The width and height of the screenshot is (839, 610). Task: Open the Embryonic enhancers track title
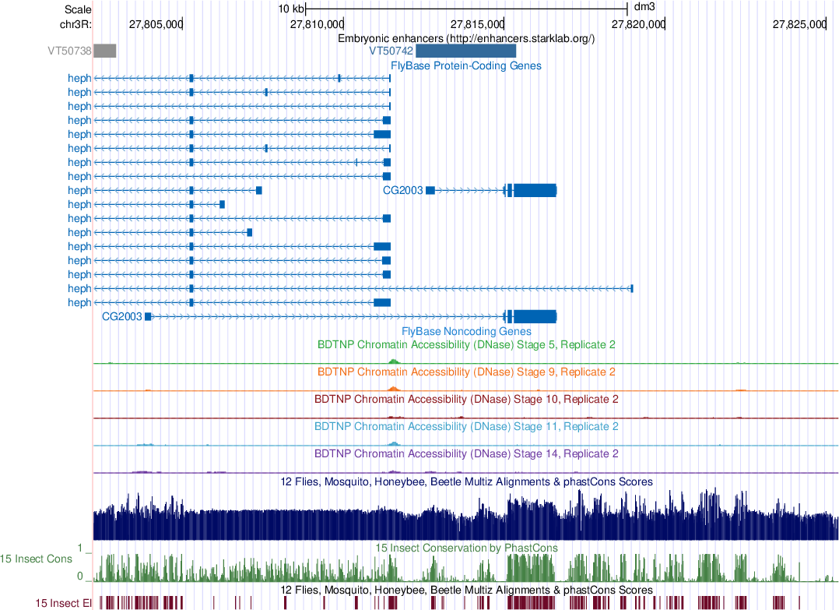(465, 38)
